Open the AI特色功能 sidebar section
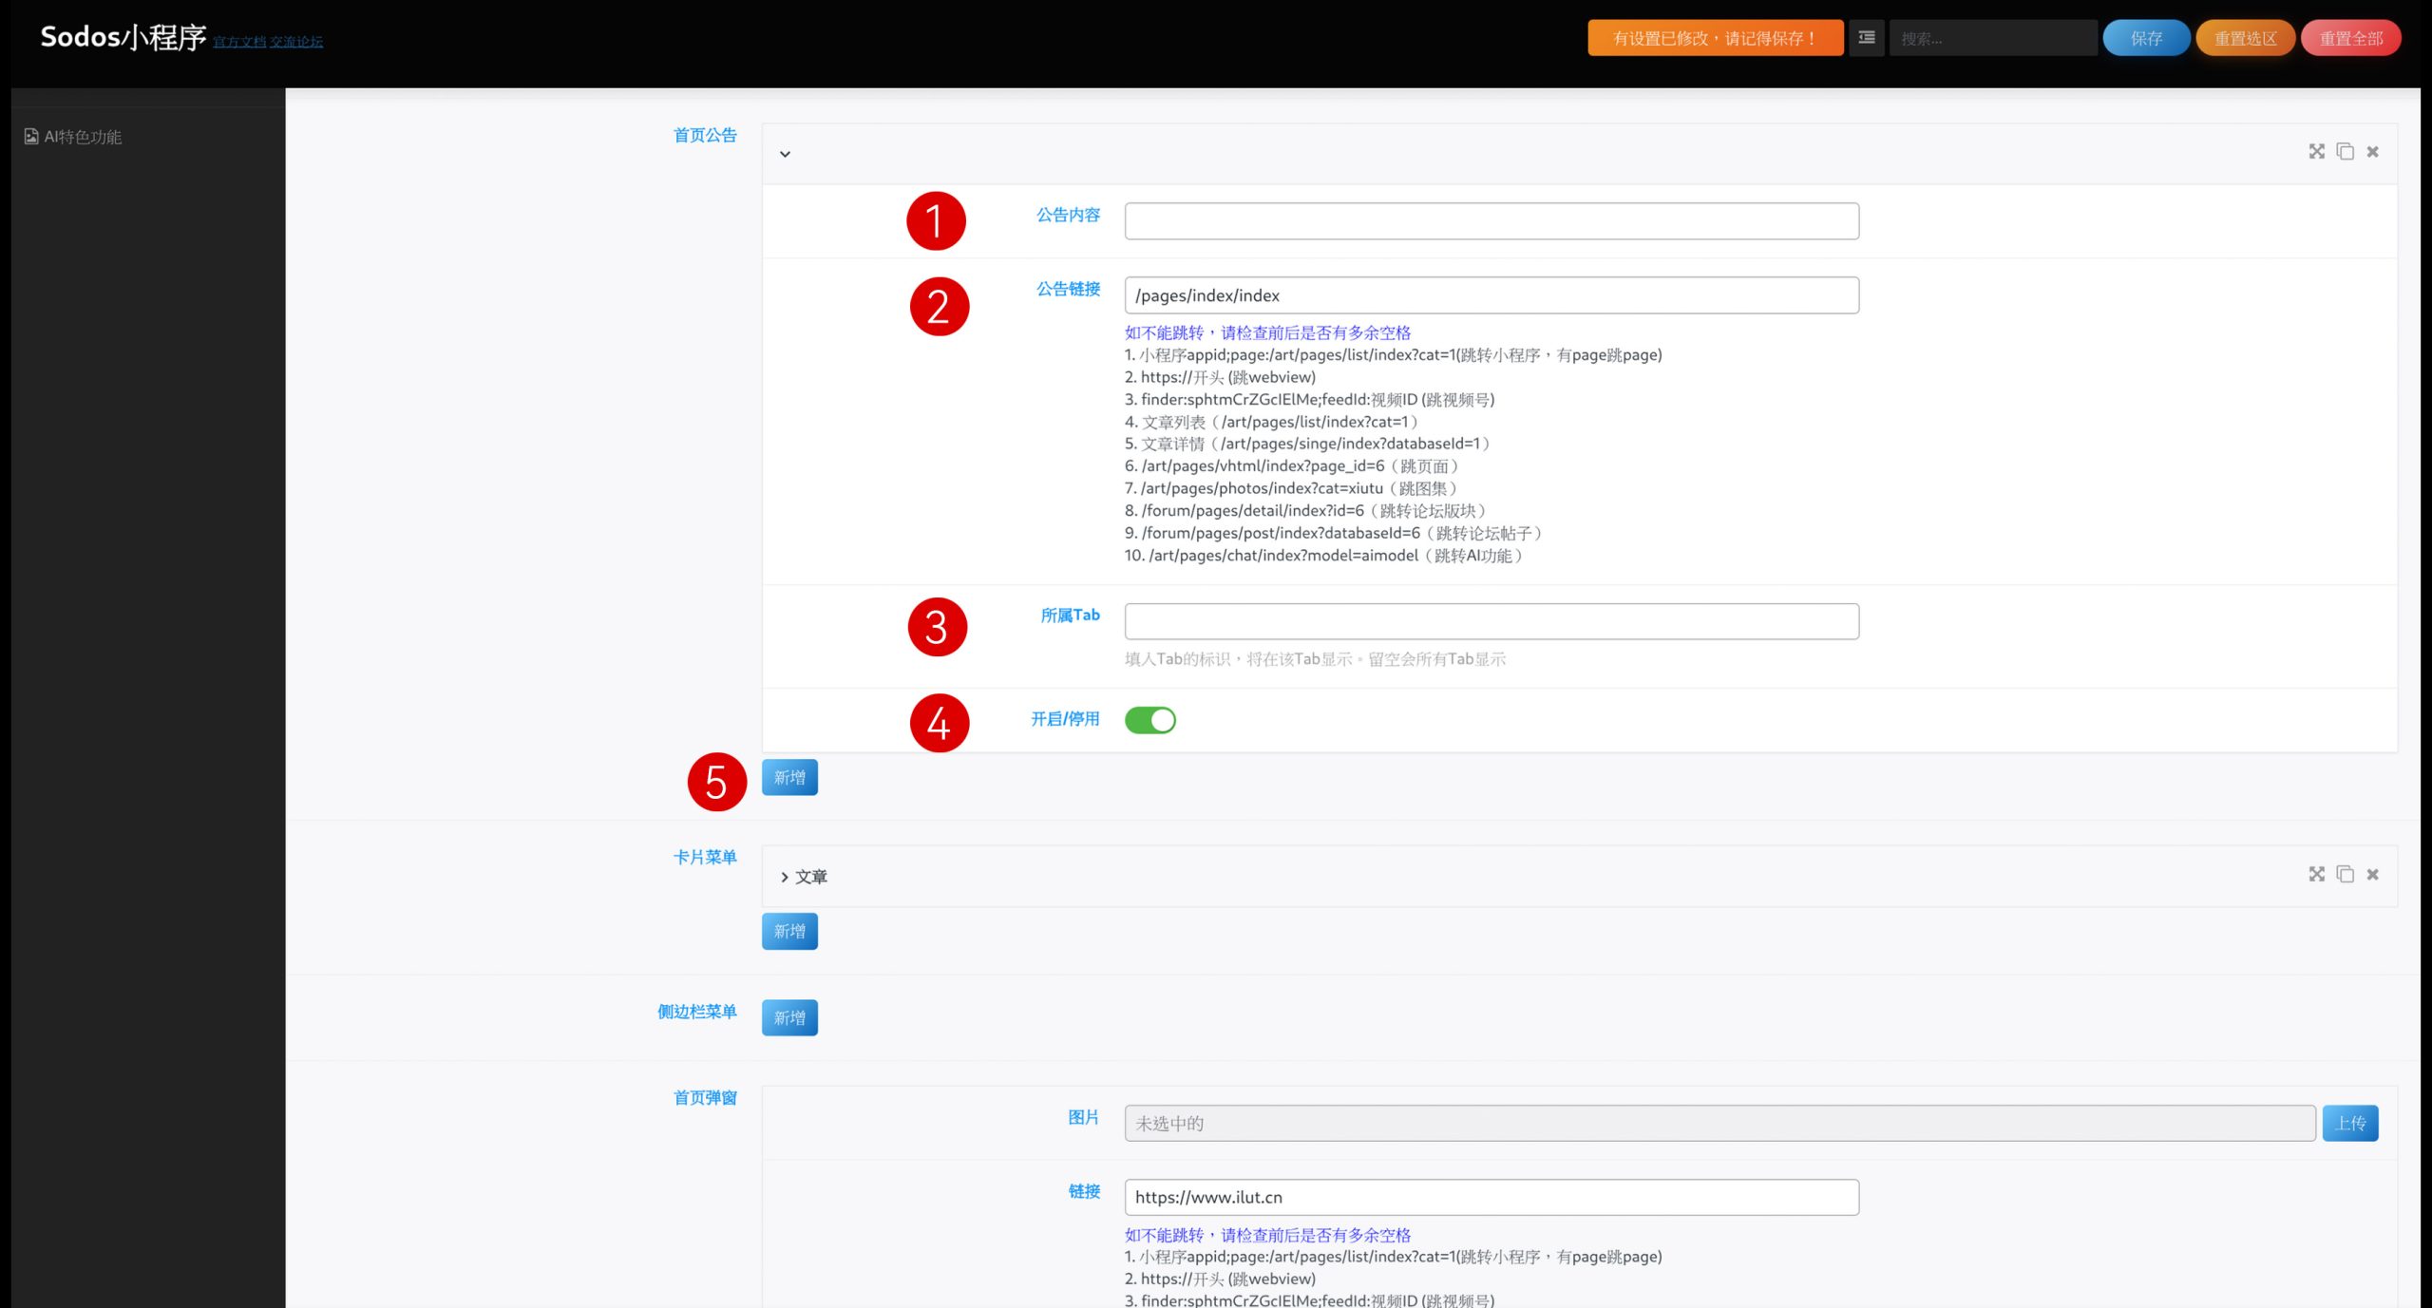 (x=83, y=137)
